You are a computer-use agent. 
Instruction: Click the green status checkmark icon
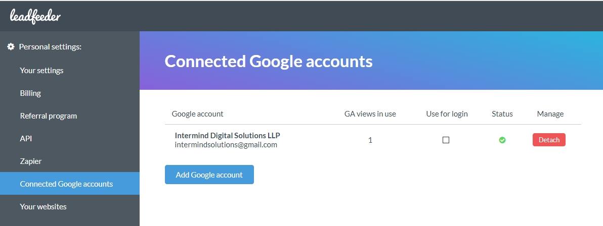click(502, 140)
